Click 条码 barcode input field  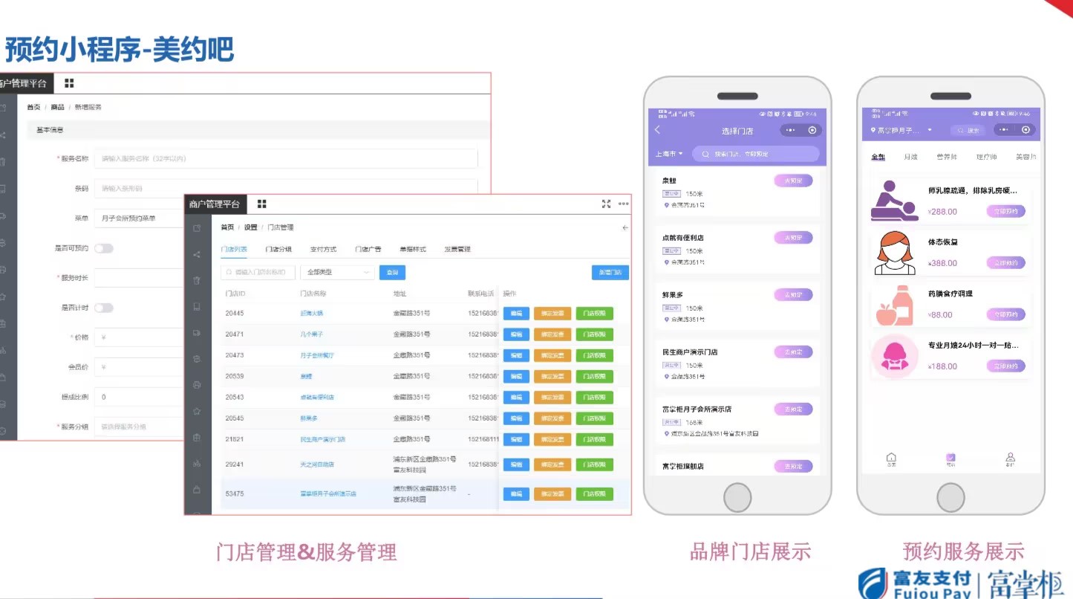286,189
